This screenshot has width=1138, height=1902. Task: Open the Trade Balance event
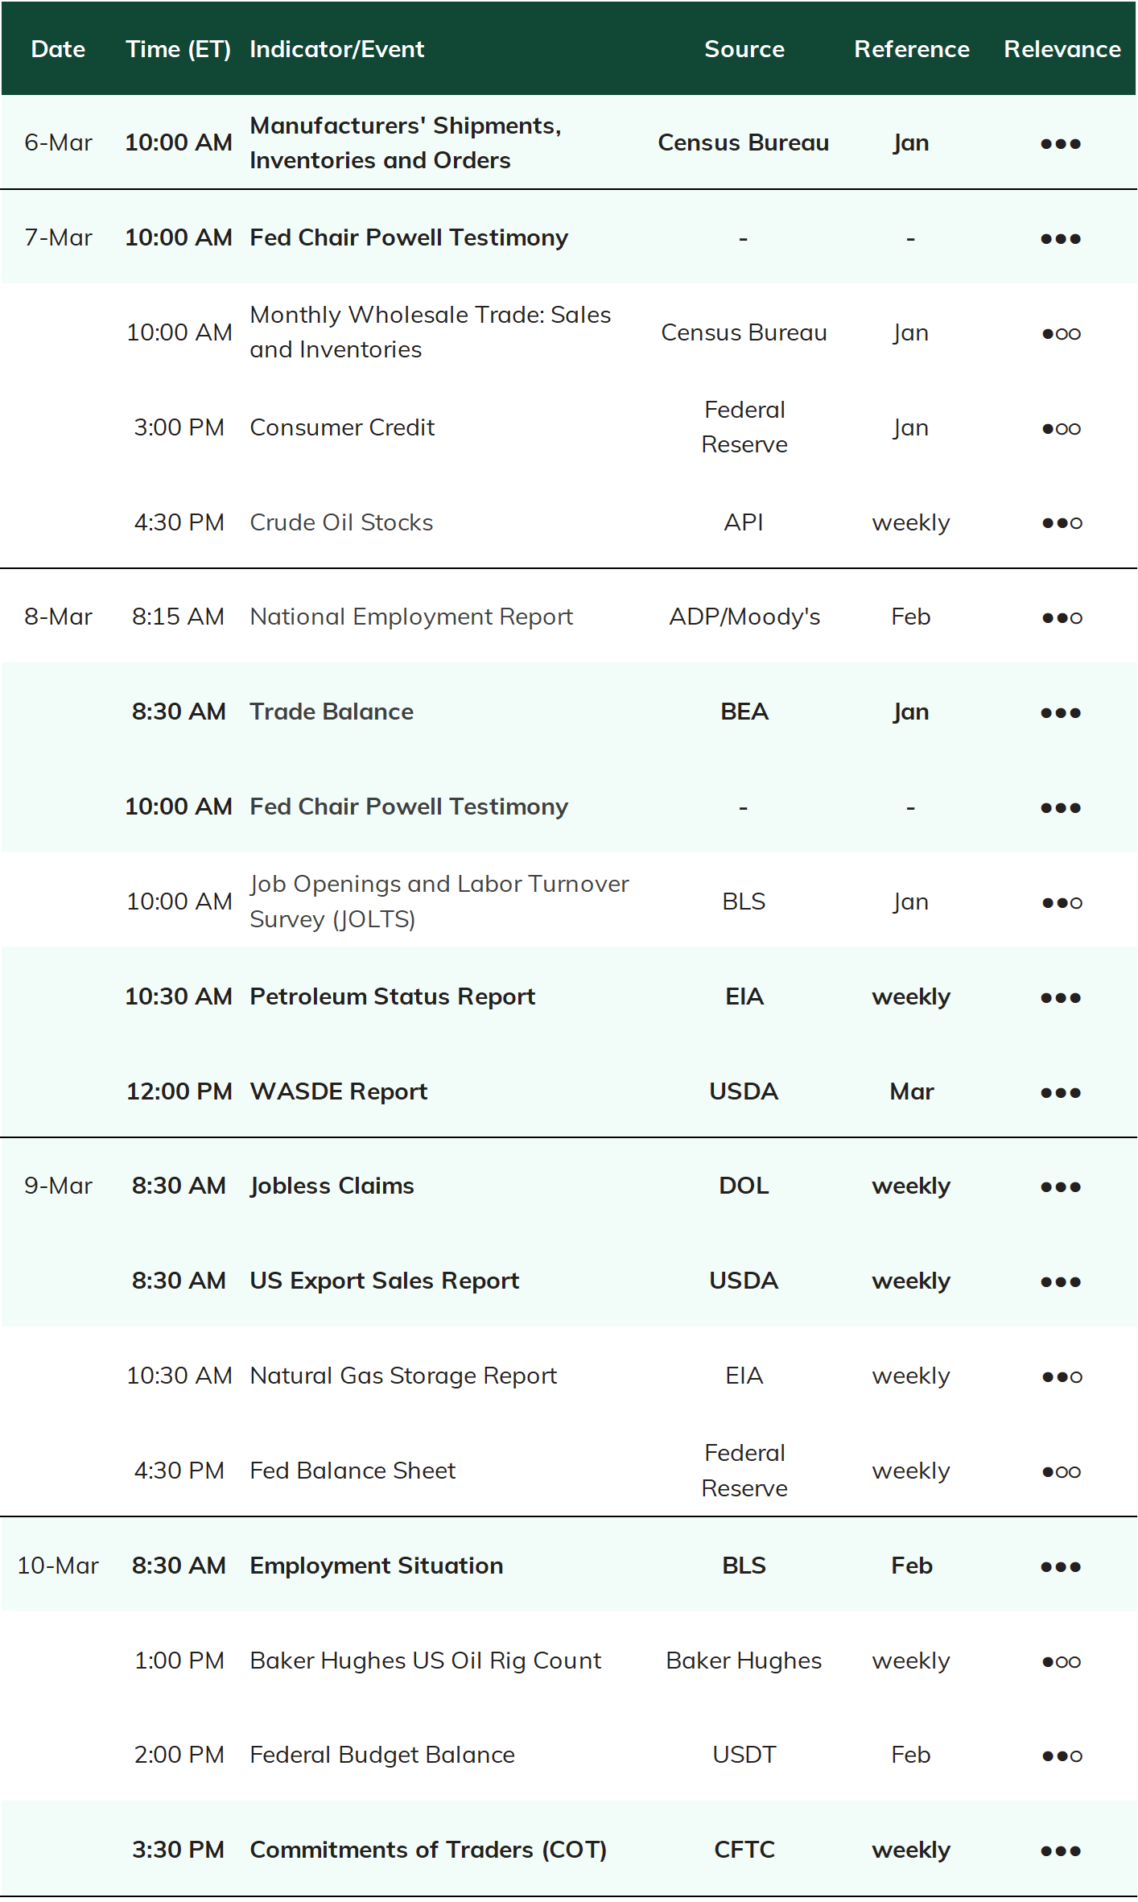tap(332, 712)
